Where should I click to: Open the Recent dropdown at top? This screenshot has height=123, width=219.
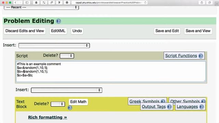click(x=41, y=8)
